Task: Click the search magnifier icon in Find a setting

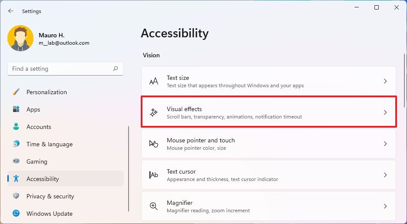Action: point(116,69)
